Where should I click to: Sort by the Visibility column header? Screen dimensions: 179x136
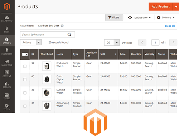click(149, 54)
